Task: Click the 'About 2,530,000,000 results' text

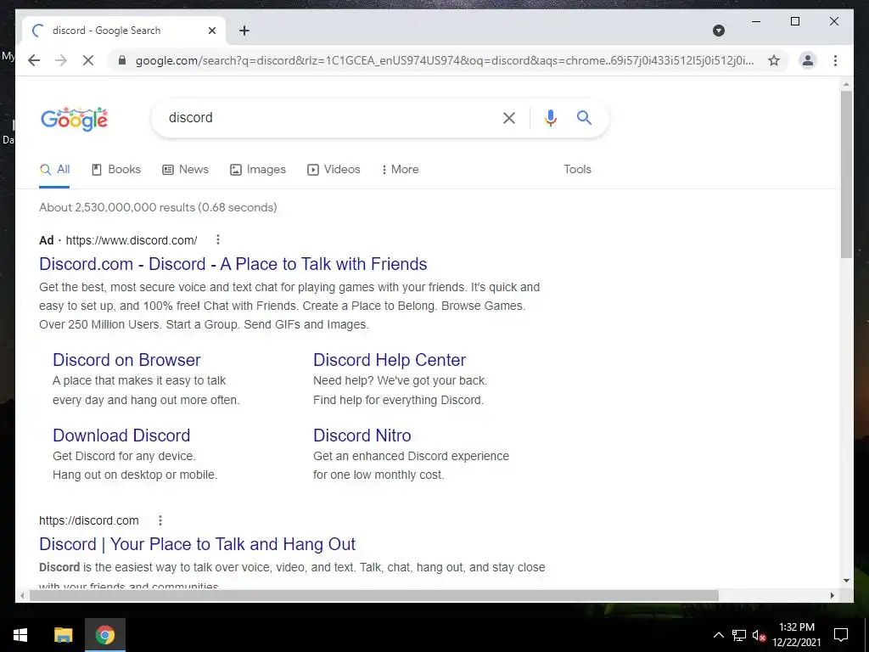Action: click(x=158, y=207)
